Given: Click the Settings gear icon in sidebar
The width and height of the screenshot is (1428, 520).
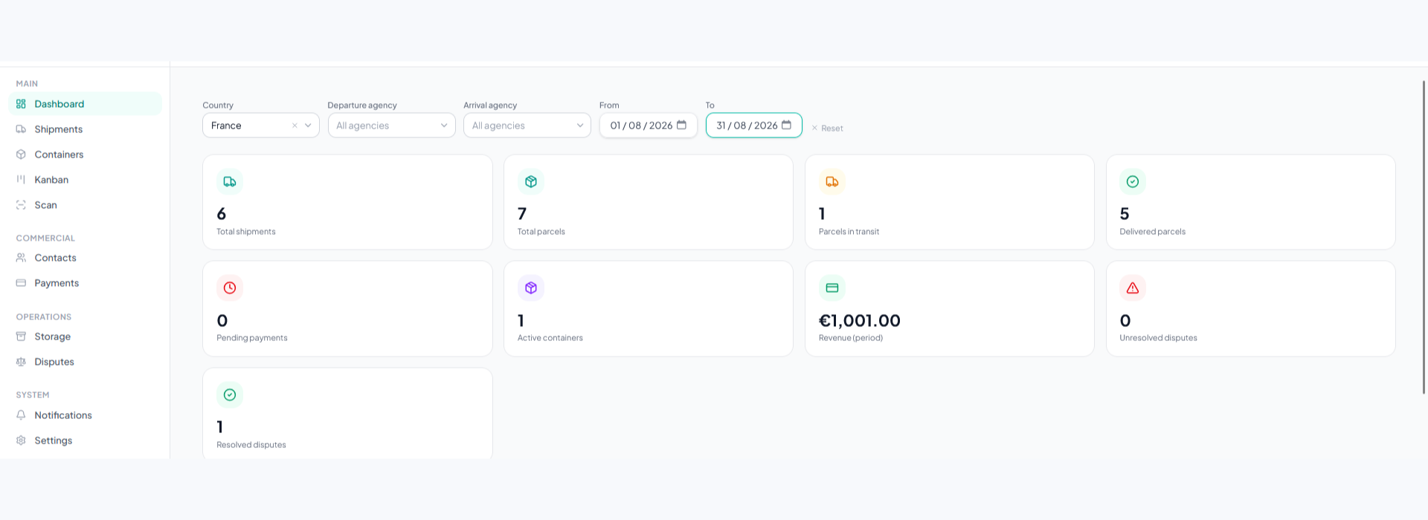Looking at the screenshot, I should 21,441.
